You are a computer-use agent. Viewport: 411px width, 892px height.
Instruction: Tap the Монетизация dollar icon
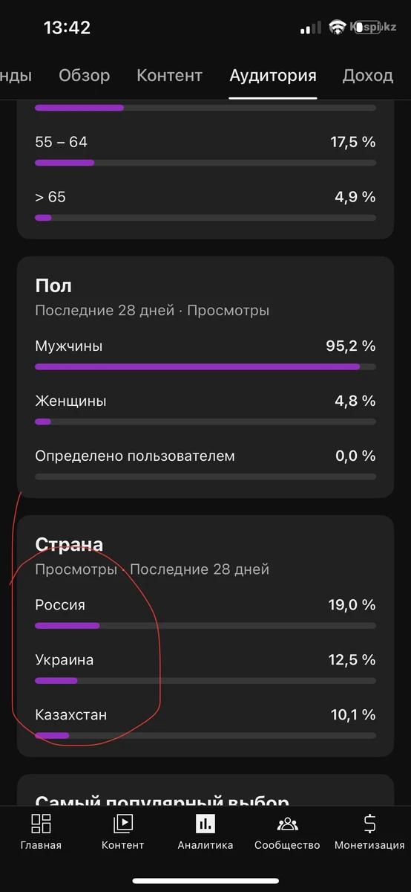click(x=369, y=823)
